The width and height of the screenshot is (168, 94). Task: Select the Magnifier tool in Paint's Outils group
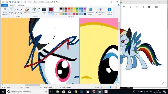(x=21, y=13)
